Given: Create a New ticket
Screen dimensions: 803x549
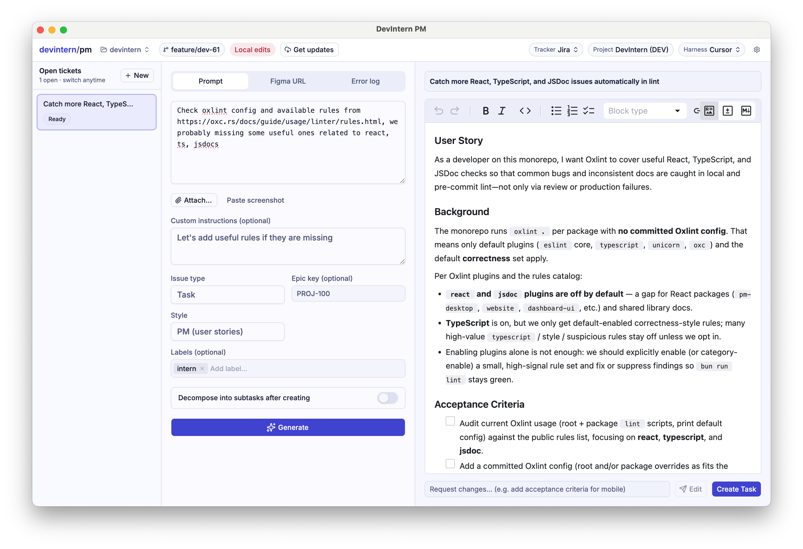Looking at the screenshot, I should (137, 75).
